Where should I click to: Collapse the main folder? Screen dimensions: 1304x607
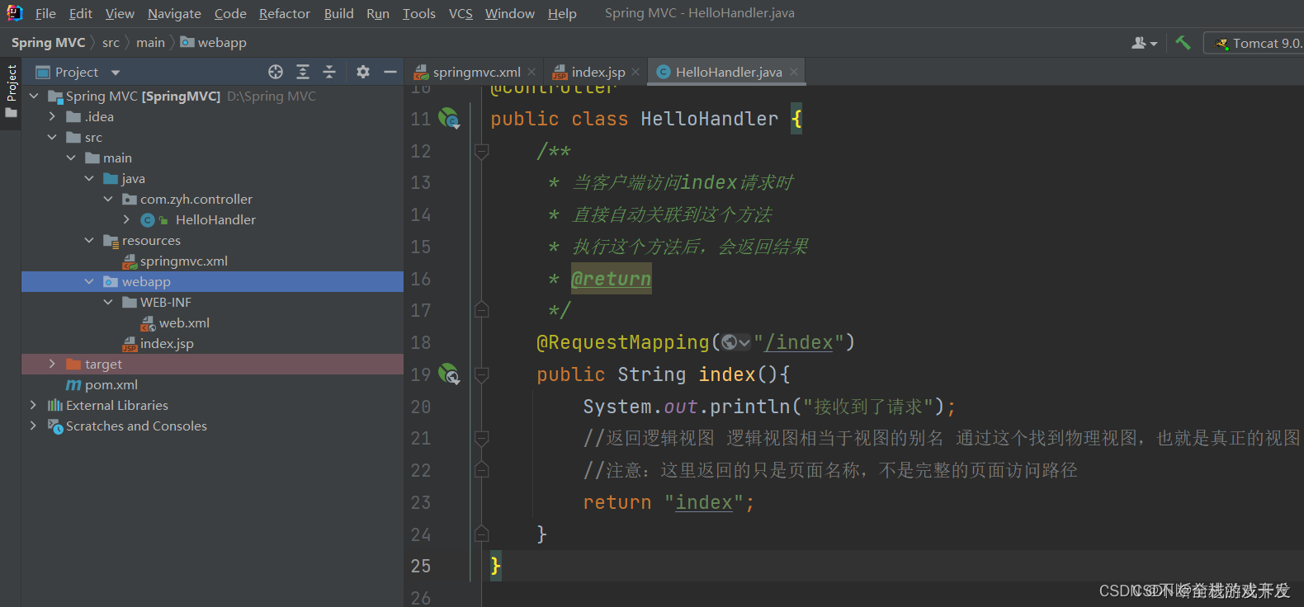click(x=71, y=158)
